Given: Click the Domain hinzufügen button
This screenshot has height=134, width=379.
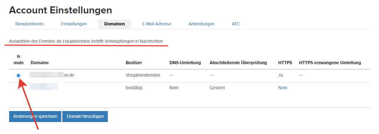Looking at the screenshot, I should point(85,116).
